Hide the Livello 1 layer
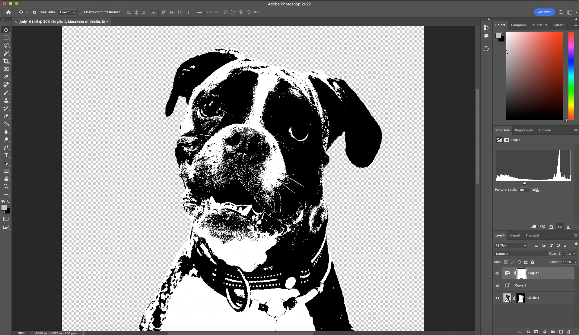The image size is (579, 335). [497, 298]
